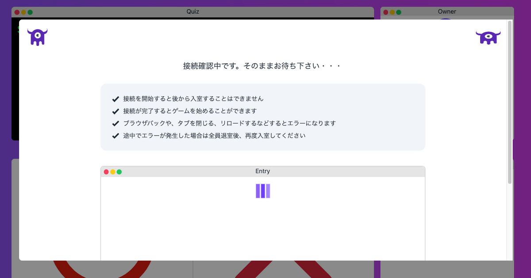
Task: Click the heading 接続確認中です。そのままお待ち下さい
Action: [x=262, y=66]
